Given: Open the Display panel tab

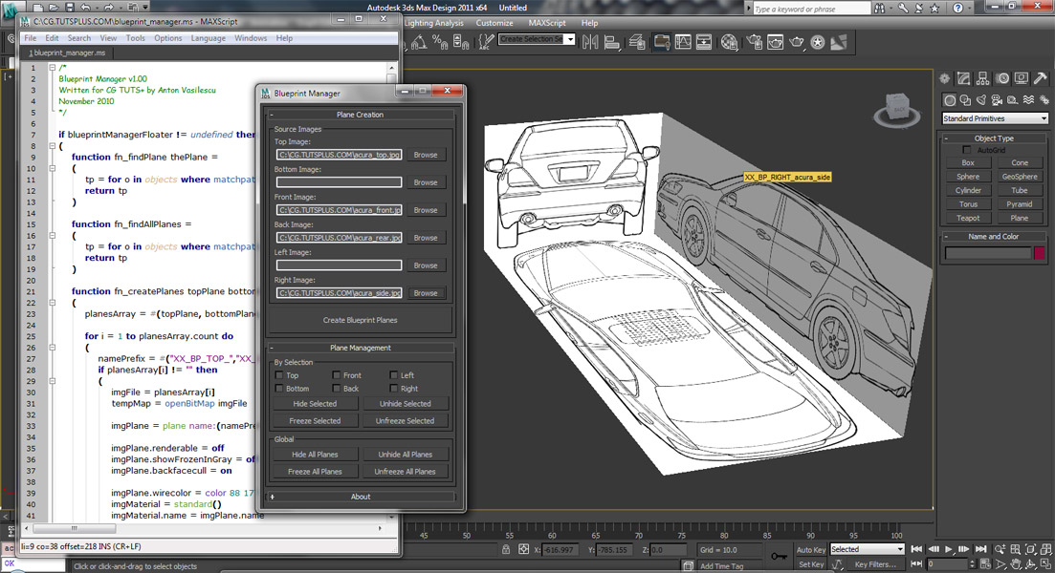Looking at the screenshot, I should 1022,78.
